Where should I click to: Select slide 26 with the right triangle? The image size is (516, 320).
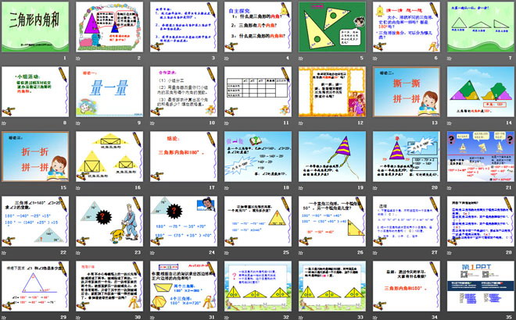pos(330,221)
